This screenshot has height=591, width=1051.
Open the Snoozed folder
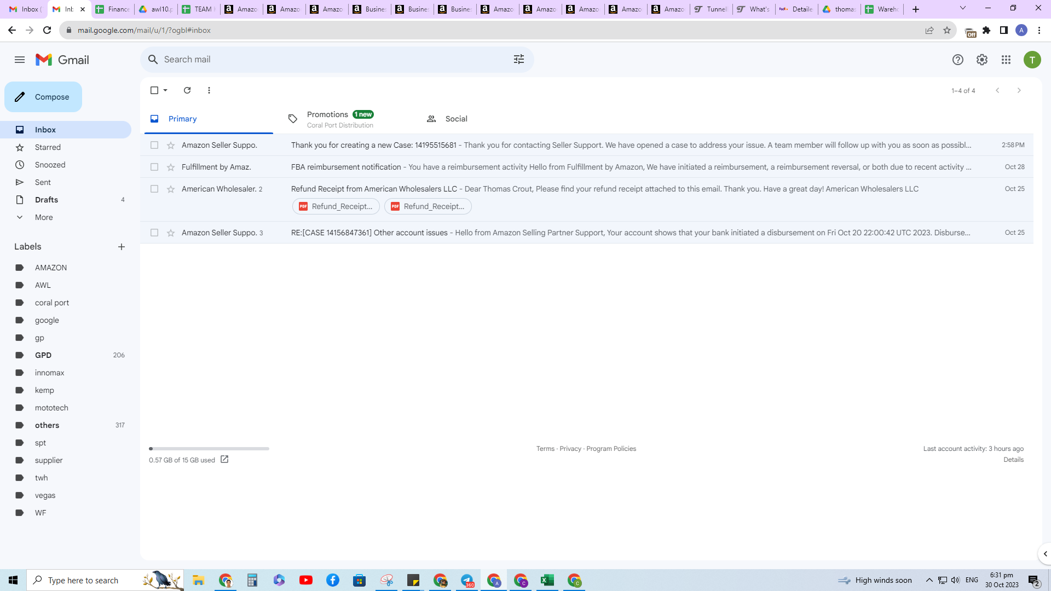66,165
